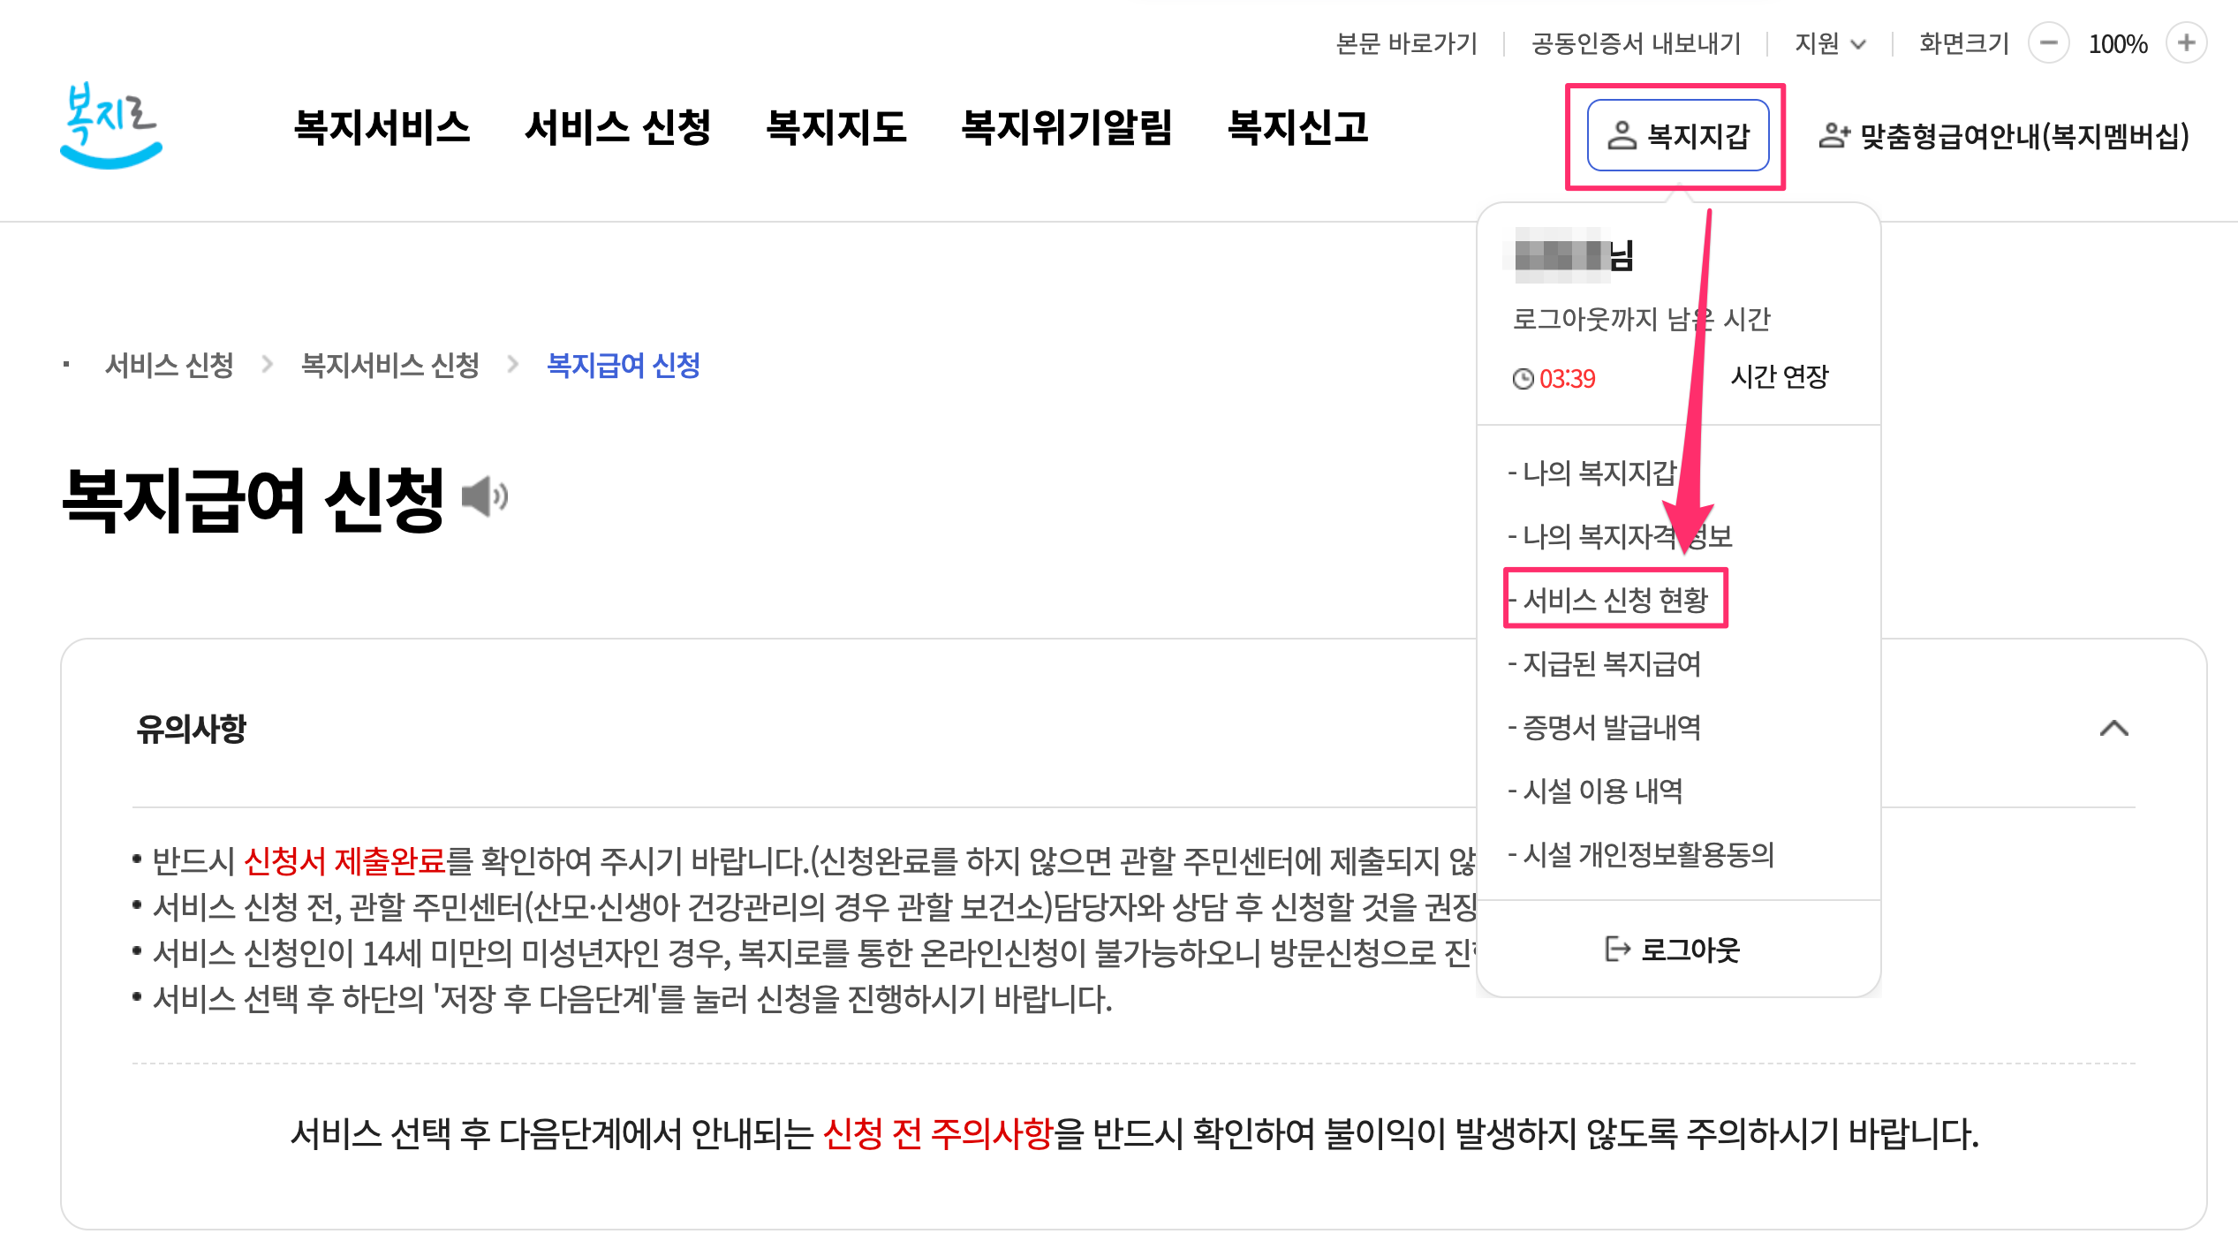The width and height of the screenshot is (2238, 1249).
Task: Click the minus icon to shrink 화면크기
Action: (x=2050, y=42)
